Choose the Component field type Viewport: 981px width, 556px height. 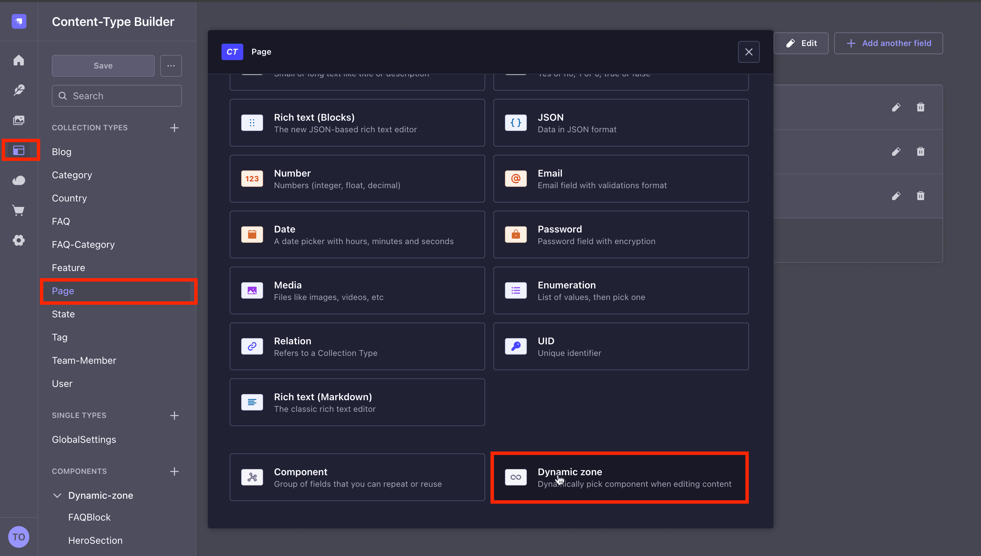[357, 477]
